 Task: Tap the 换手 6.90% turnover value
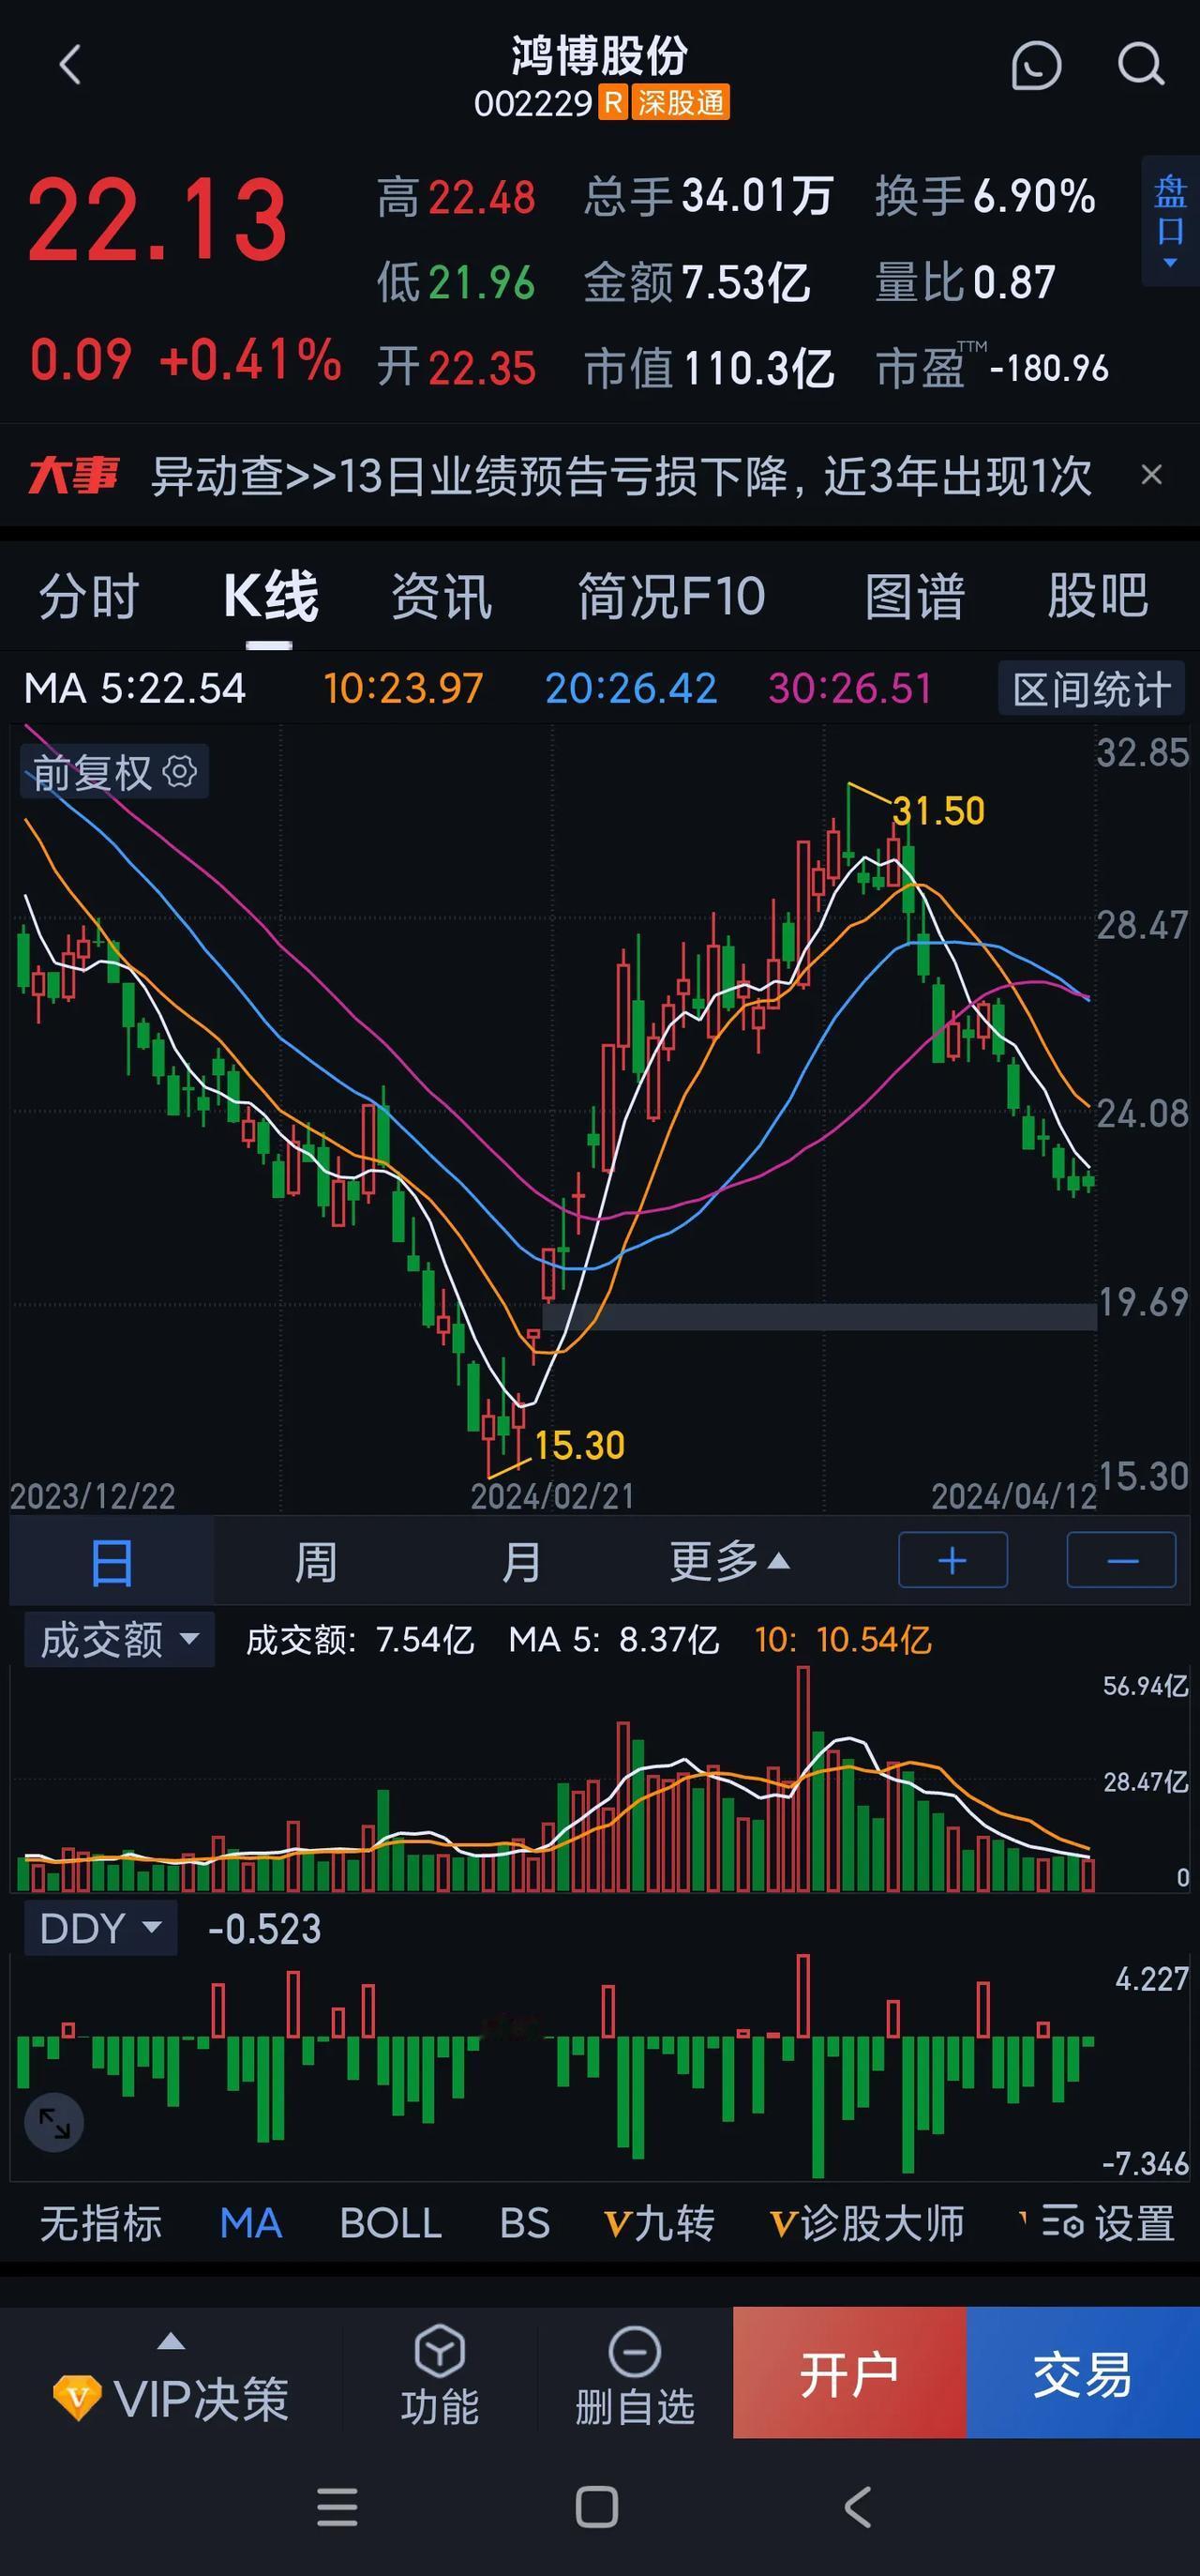985,196
